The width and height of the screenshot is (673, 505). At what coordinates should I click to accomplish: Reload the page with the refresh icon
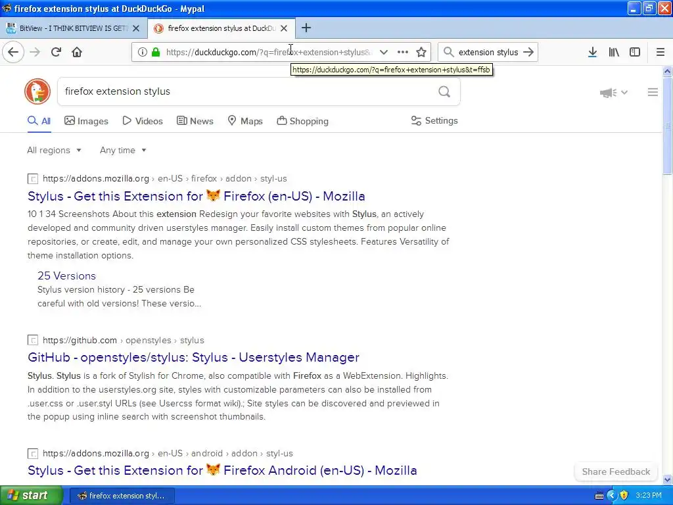click(56, 52)
